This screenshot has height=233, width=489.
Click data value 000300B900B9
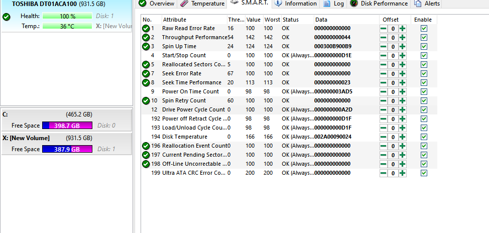[333, 47]
